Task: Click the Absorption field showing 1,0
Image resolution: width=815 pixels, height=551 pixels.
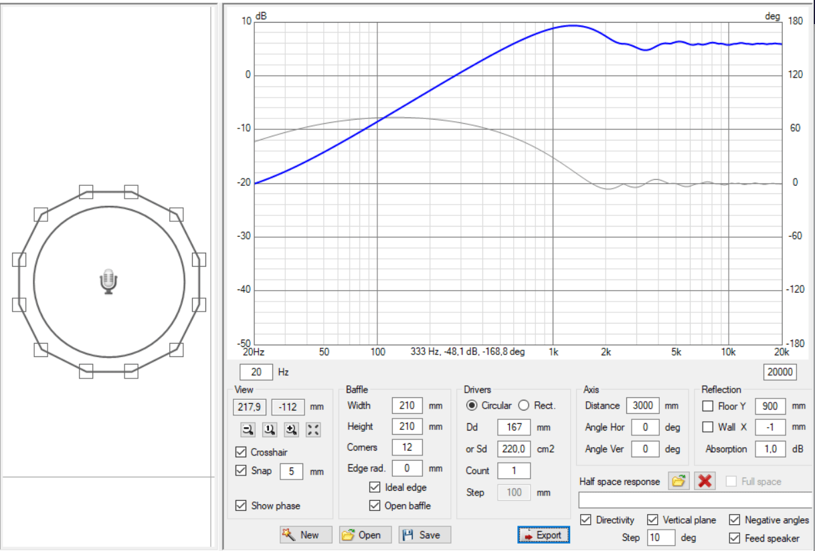Action: tap(770, 449)
